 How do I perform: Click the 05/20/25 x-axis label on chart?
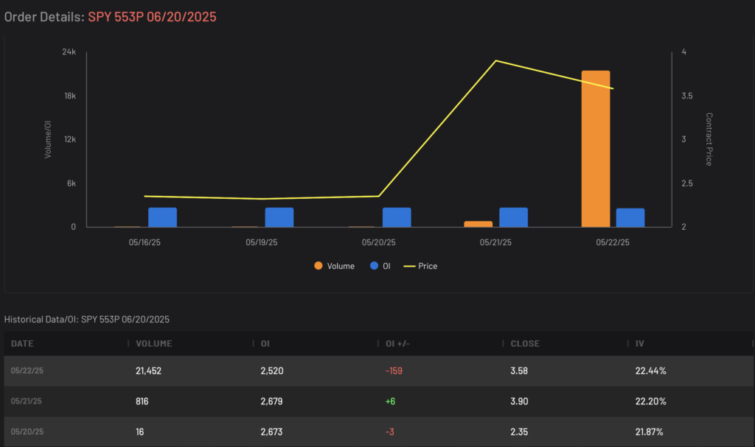pyautogui.click(x=378, y=242)
